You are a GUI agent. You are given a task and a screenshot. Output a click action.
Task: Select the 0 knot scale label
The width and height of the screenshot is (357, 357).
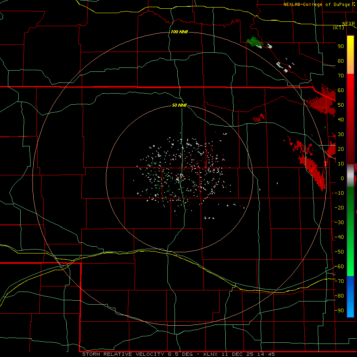tap(342, 178)
